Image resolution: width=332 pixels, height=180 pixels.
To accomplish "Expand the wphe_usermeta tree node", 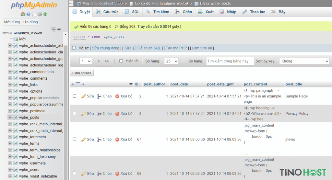I will (x=9, y=163).
